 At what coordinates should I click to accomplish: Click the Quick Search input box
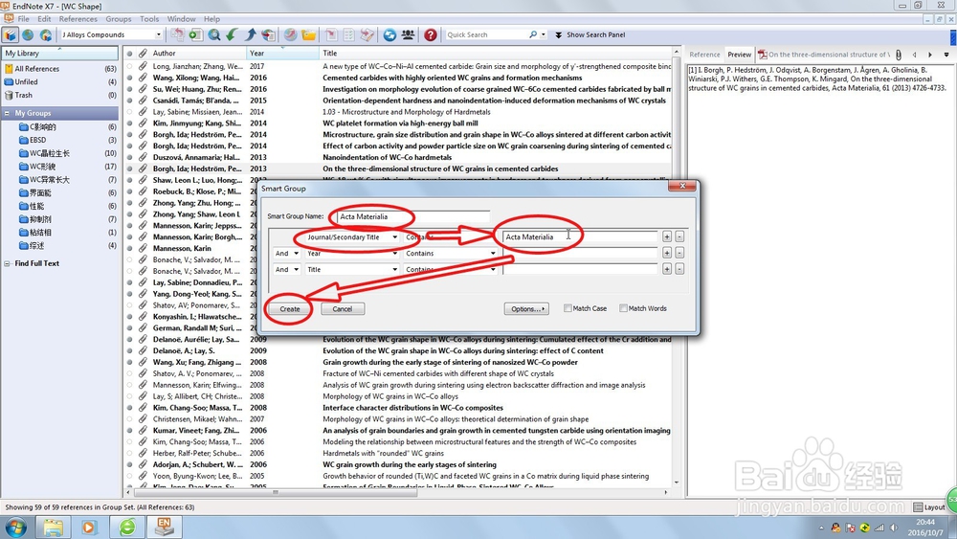(x=486, y=34)
